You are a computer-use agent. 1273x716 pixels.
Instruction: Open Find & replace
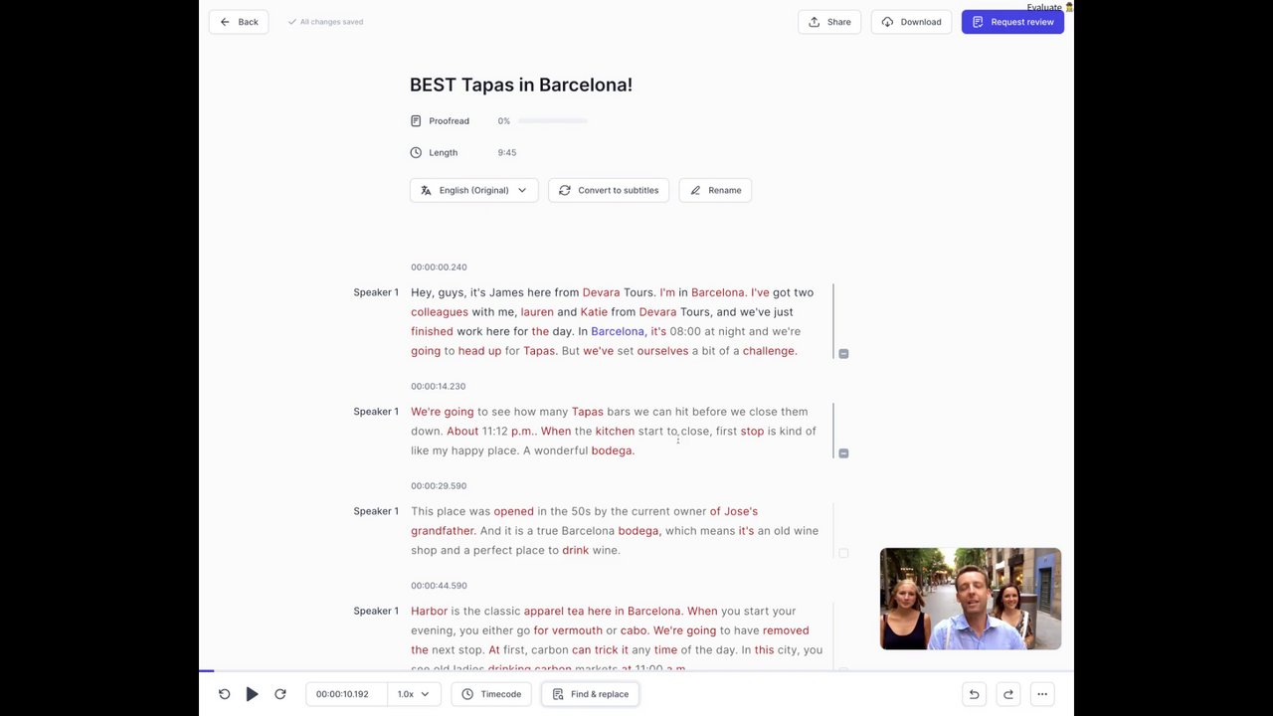[590, 694]
